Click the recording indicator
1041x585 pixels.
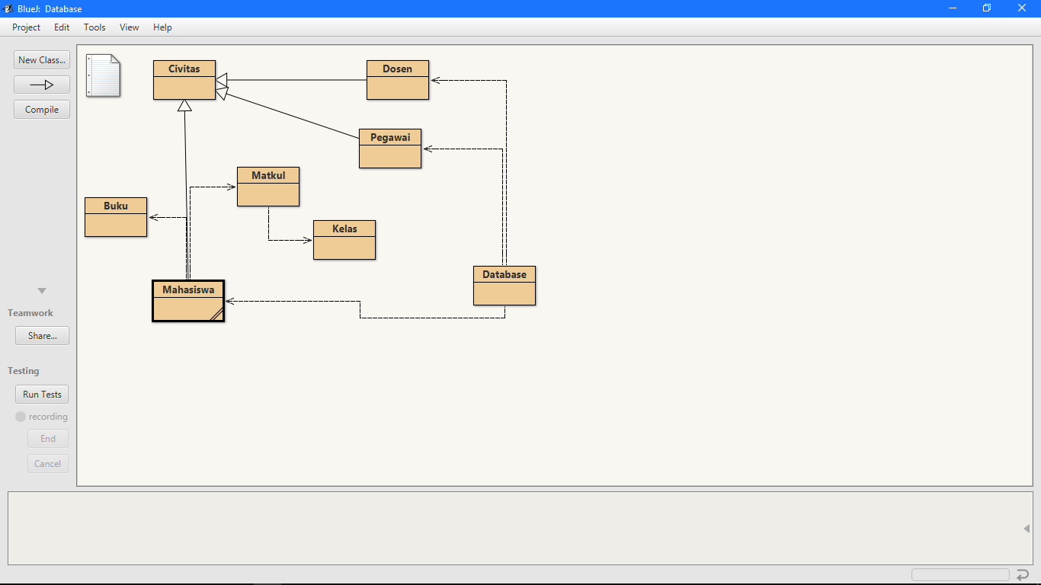(x=20, y=416)
